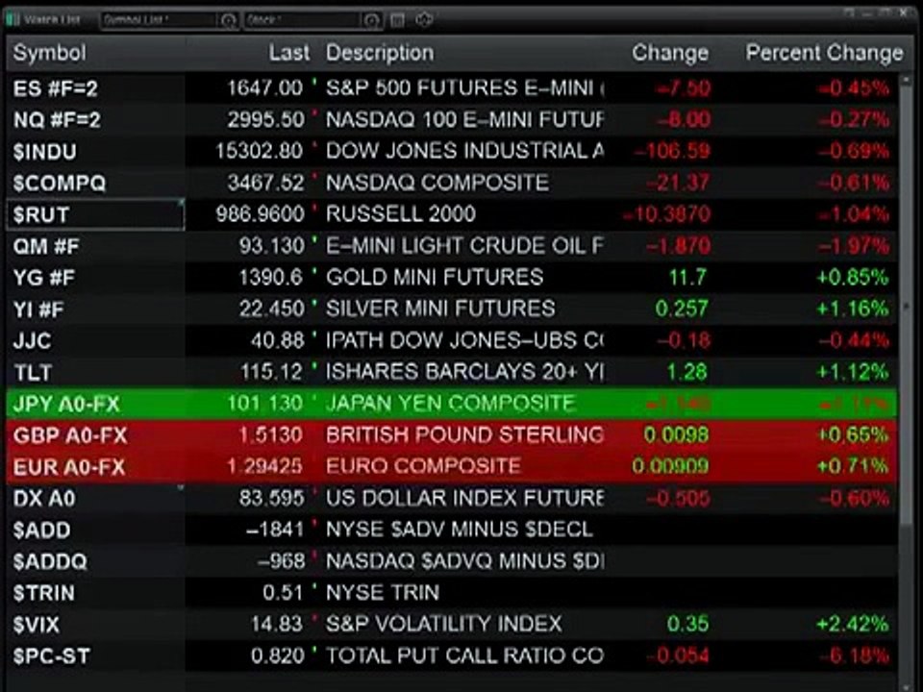Click the percent change +0.71%

853,466
